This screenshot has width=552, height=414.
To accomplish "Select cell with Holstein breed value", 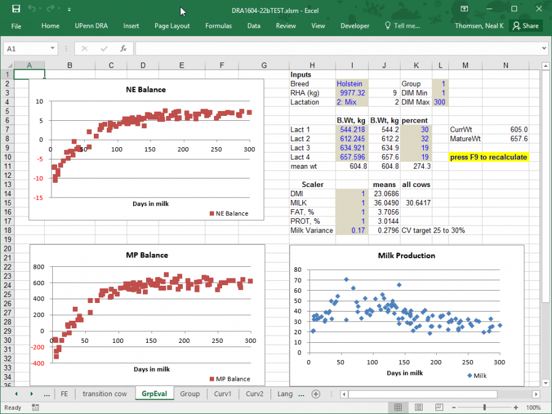I will [351, 83].
